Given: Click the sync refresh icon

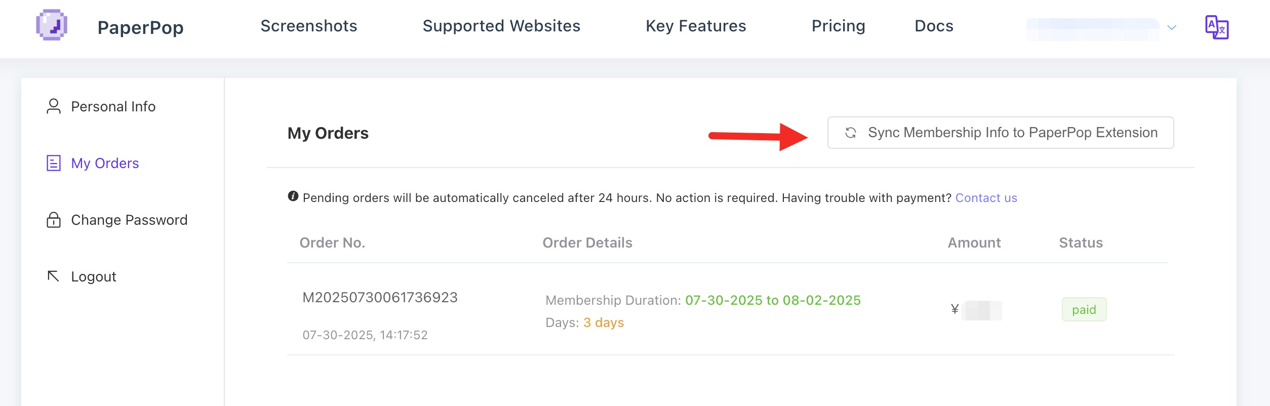Looking at the screenshot, I should coord(851,133).
